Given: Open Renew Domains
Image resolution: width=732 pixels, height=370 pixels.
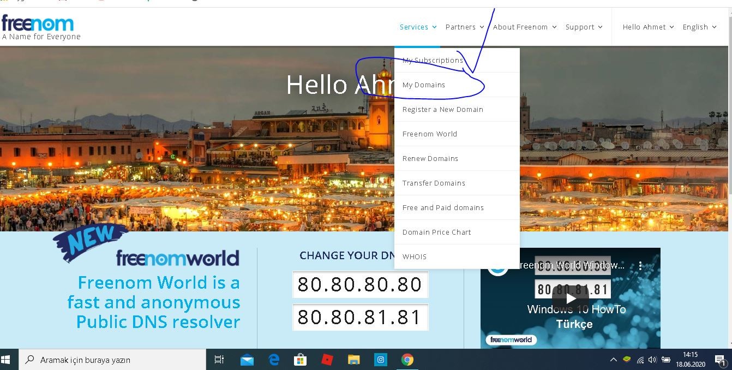Looking at the screenshot, I should (x=457, y=158).
